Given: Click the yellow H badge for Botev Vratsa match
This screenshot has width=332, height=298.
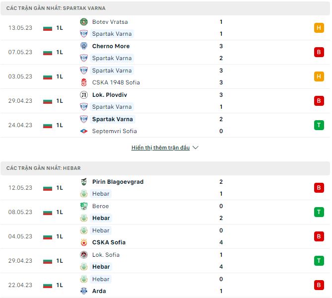Looking at the screenshot, I should [x=319, y=28].
